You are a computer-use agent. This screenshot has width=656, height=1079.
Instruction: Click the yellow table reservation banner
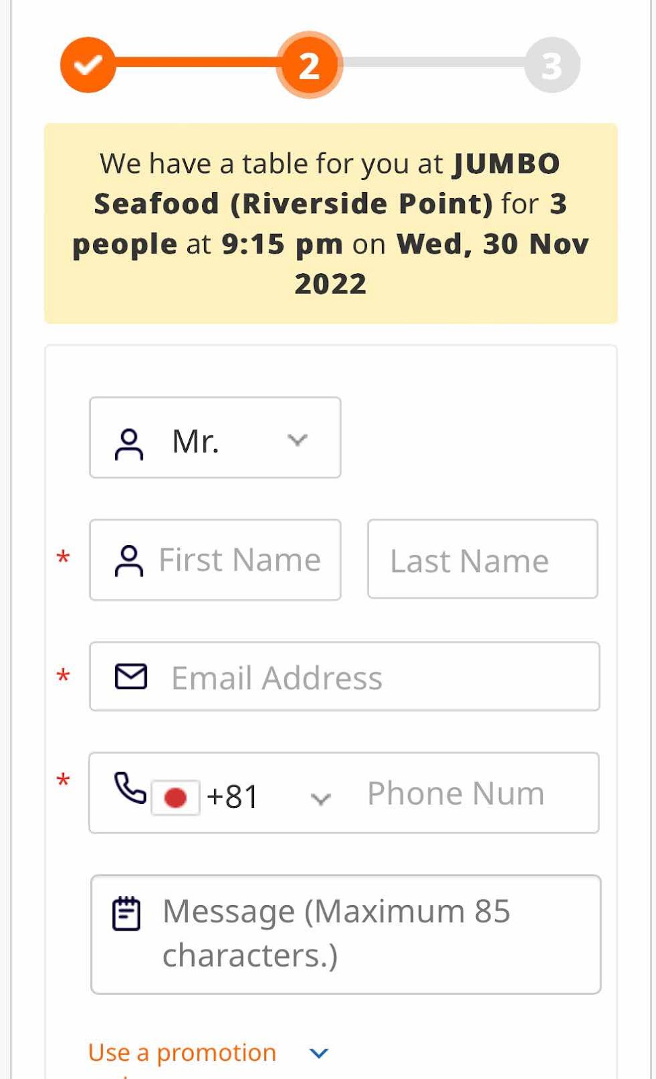pos(331,223)
